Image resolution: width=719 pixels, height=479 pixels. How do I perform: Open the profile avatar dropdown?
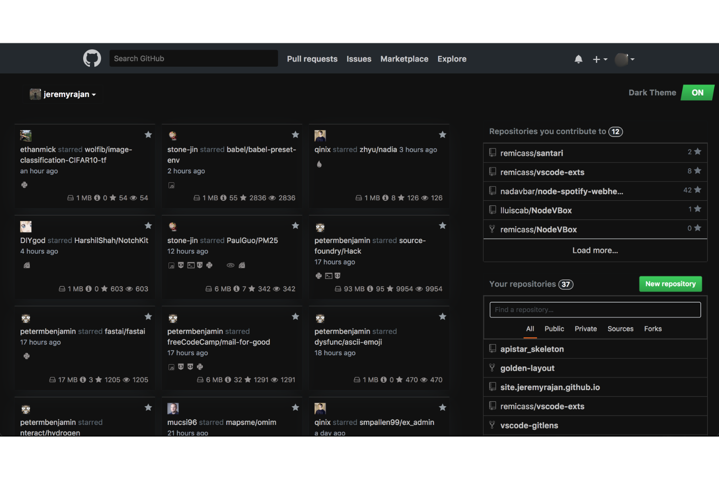(624, 59)
